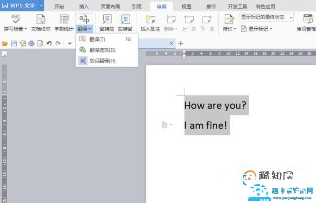Switch to the 视图 tab
This screenshot has height=203, width=316.
[186, 6]
